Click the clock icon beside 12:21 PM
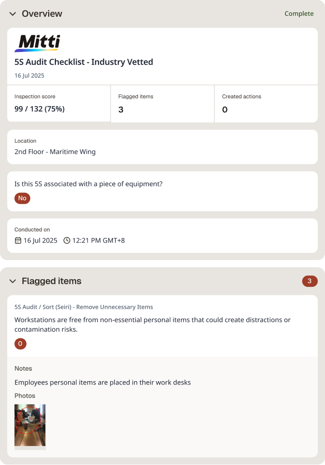This screenshot has height=465, width=325. point(67,241)
